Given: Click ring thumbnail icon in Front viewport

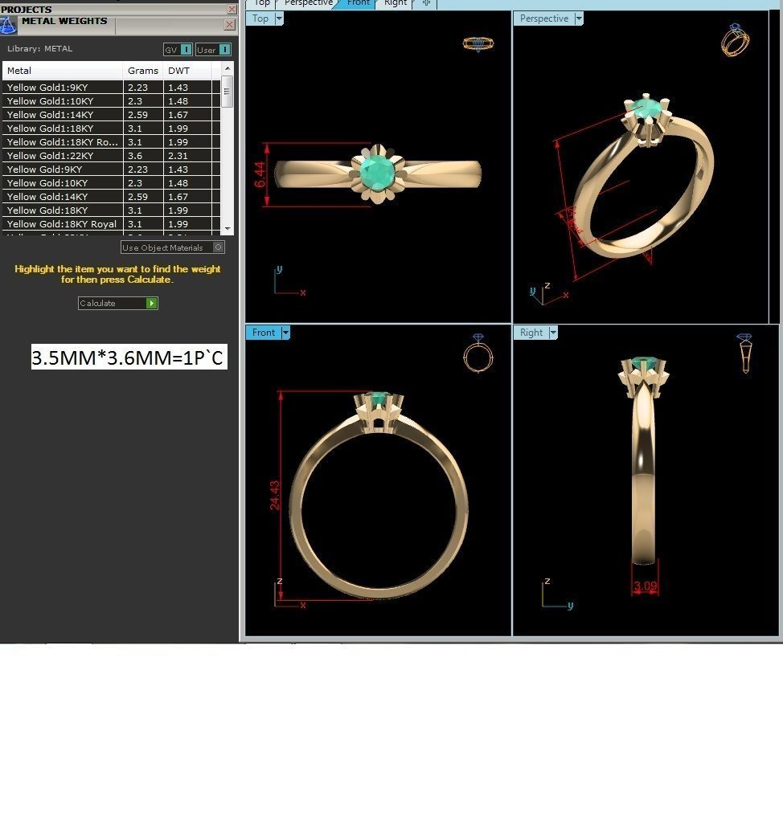Looking at the screenshot, I should click(x=478, y=353).
